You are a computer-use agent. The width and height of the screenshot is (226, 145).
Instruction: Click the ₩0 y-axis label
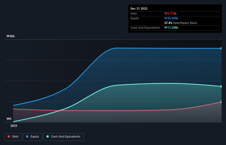tap(9, 119)
